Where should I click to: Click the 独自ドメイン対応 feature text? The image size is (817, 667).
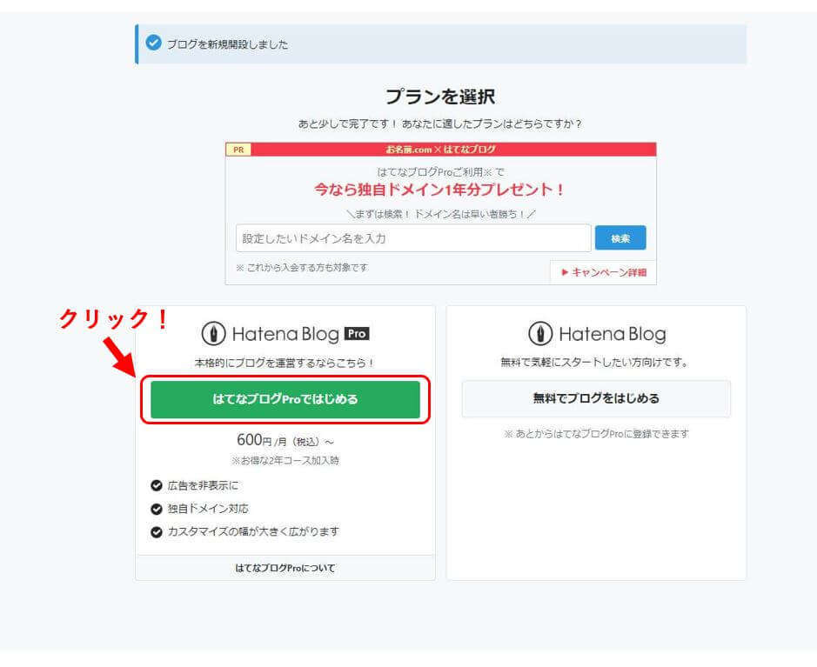click(208, 509)
